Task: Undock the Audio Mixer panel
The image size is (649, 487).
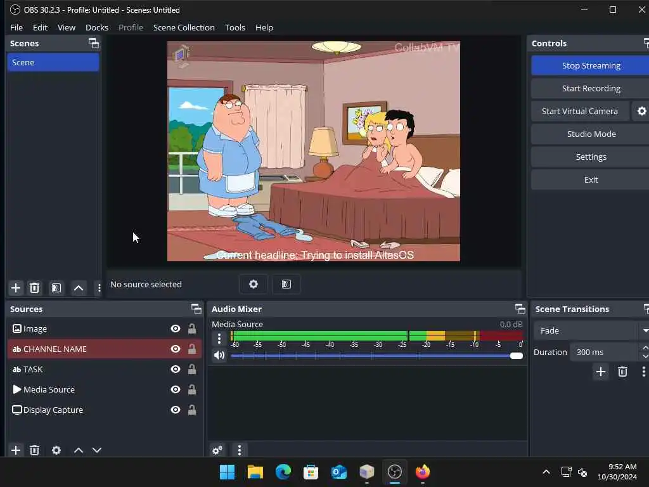Action: [520, 309]
